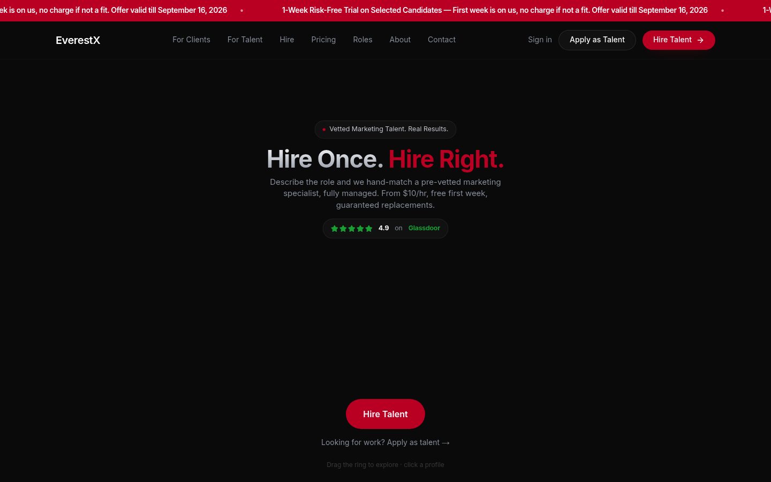The image size is (771, 482).
Task: Open the EverestX home logo
Action: [x=78, y=40]
